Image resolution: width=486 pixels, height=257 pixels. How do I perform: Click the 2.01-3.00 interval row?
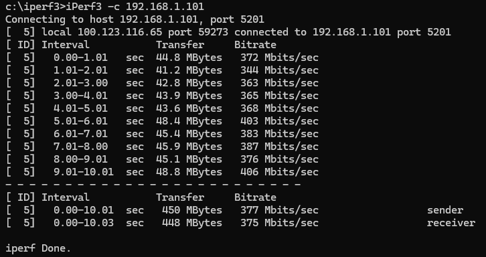(162, 83)
